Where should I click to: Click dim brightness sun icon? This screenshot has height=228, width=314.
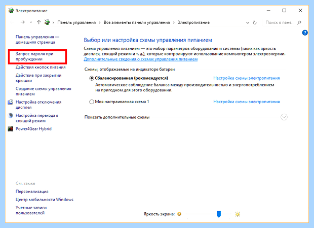(179, 214)
